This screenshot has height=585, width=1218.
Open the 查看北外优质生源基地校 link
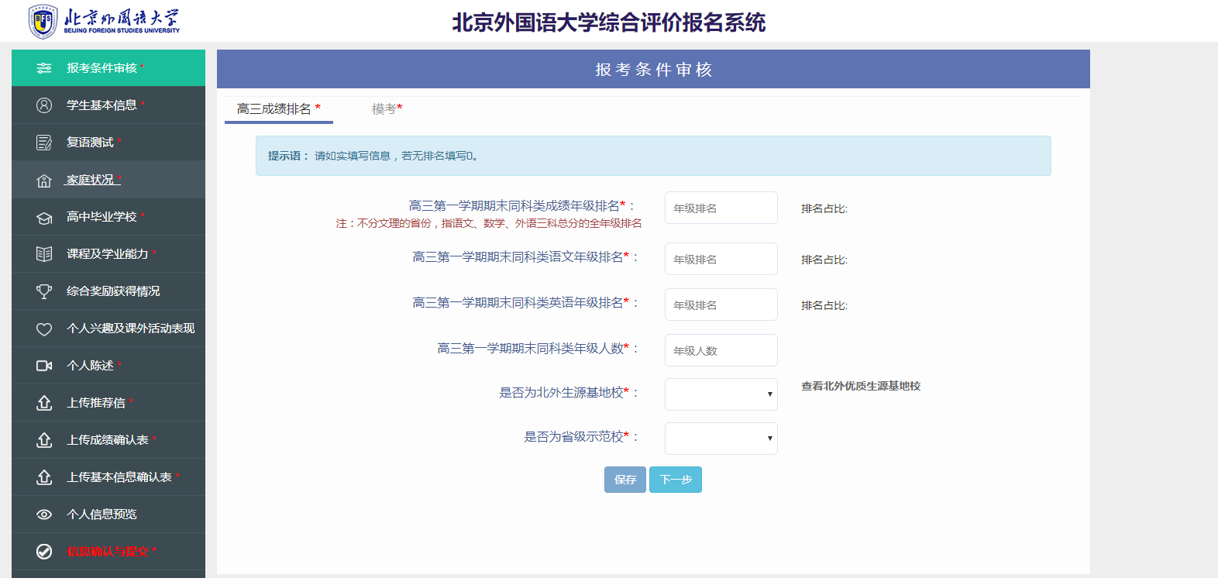tap(861, 386)
